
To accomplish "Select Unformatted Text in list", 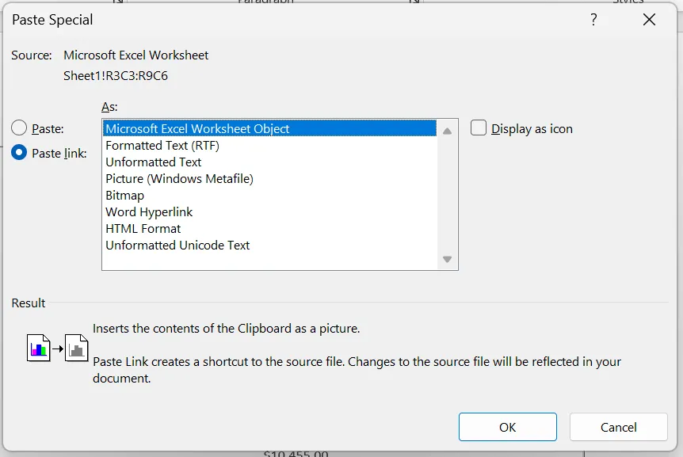I will pos(154,162).
